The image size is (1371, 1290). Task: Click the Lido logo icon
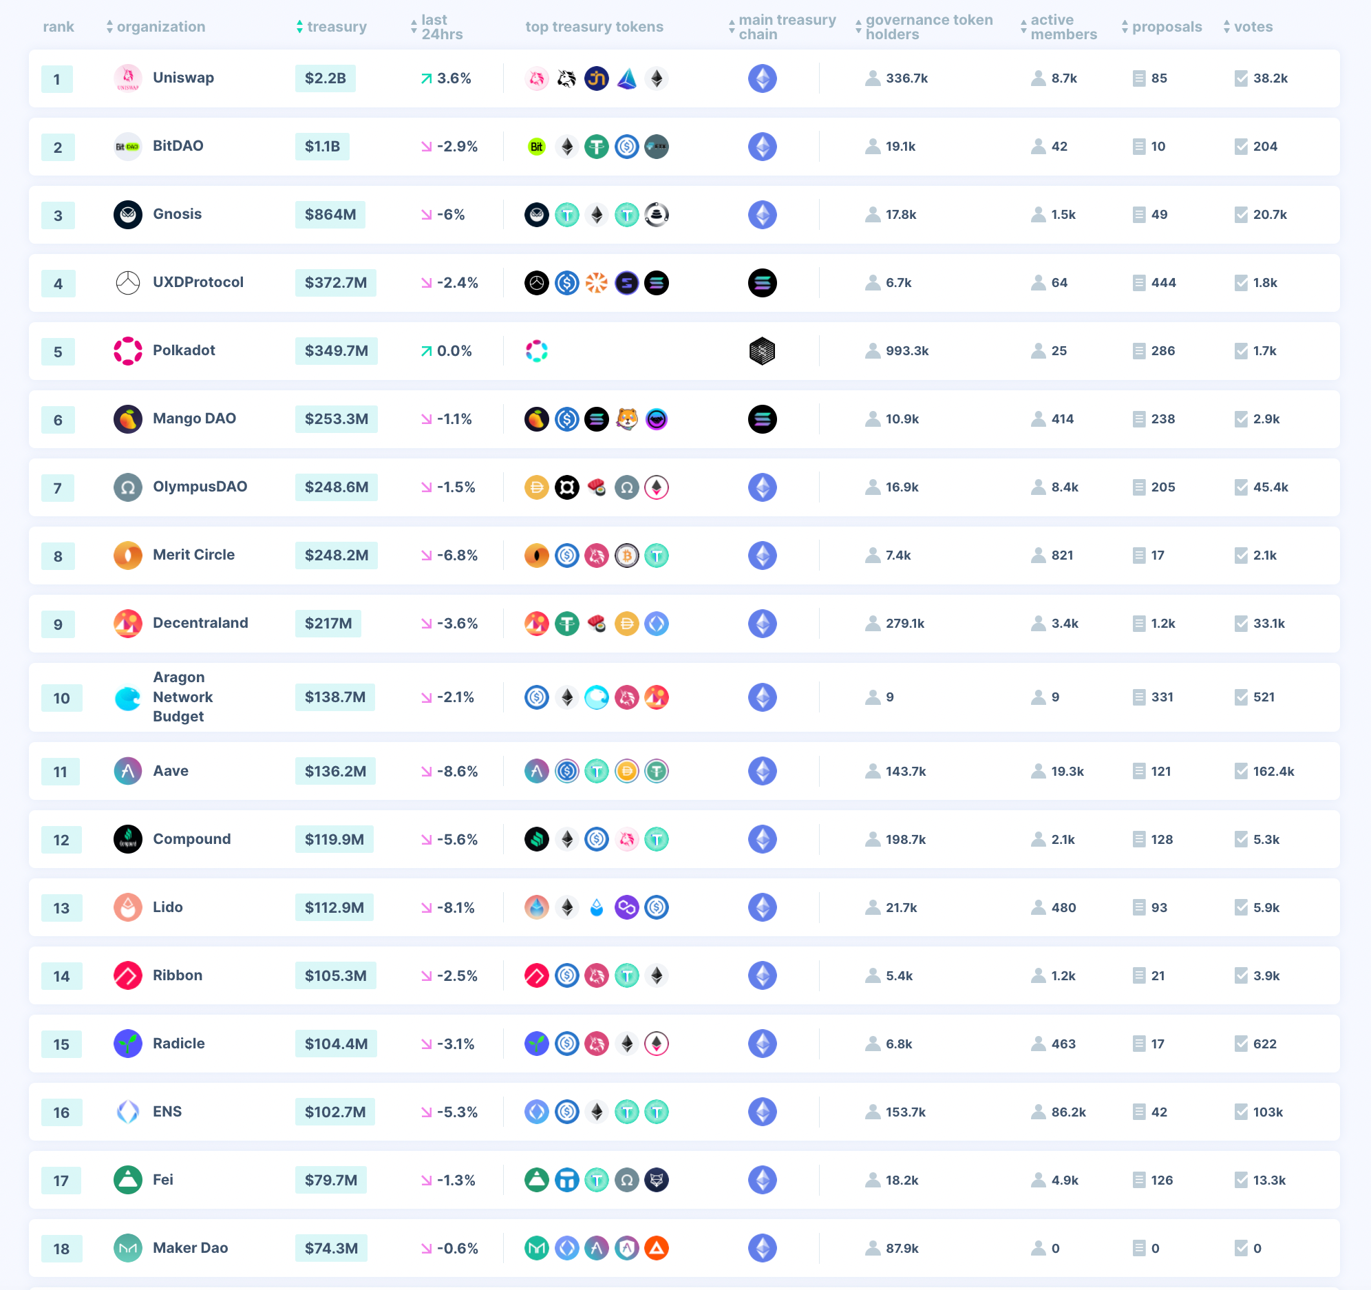(127, 908)
